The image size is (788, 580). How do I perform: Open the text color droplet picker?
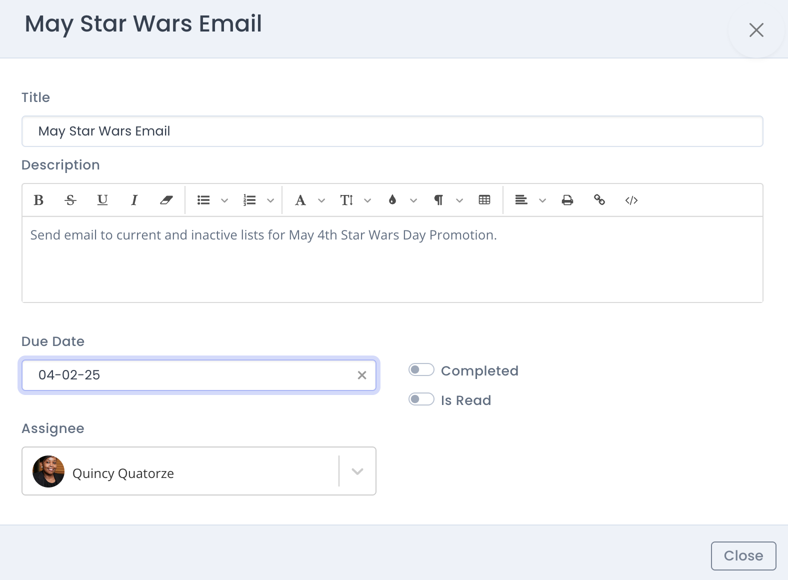tap(392, 200)
